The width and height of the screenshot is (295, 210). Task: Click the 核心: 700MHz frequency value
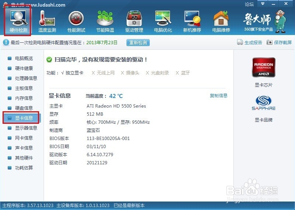pyautogui.click(x=101, y=122)
